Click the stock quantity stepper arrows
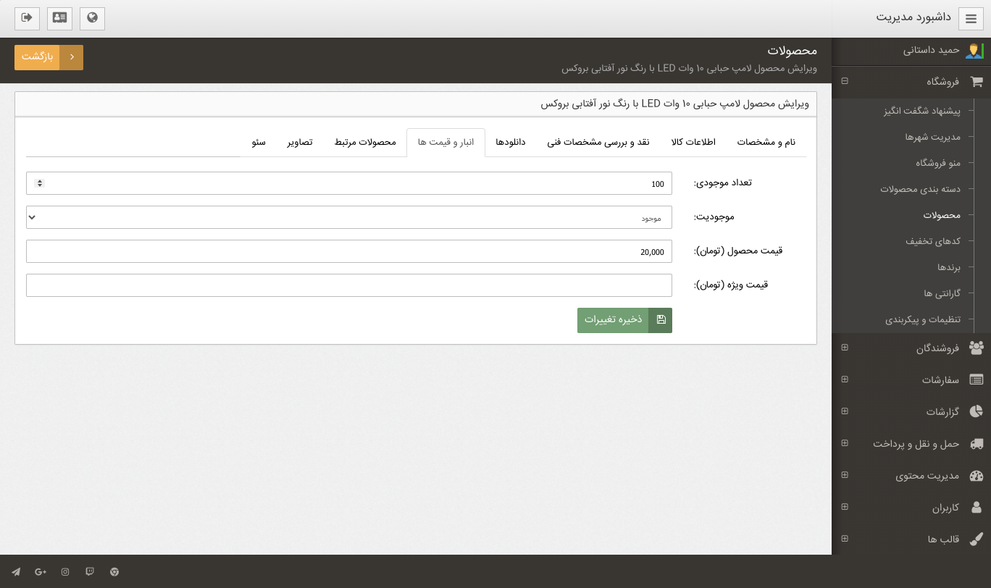The height and width of the screenshot is (588, 991). (39, 183)
